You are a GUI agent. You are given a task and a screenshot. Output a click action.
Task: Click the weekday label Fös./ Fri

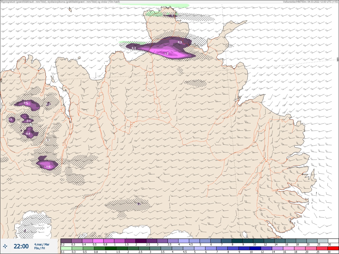click(x=39, y=248)
